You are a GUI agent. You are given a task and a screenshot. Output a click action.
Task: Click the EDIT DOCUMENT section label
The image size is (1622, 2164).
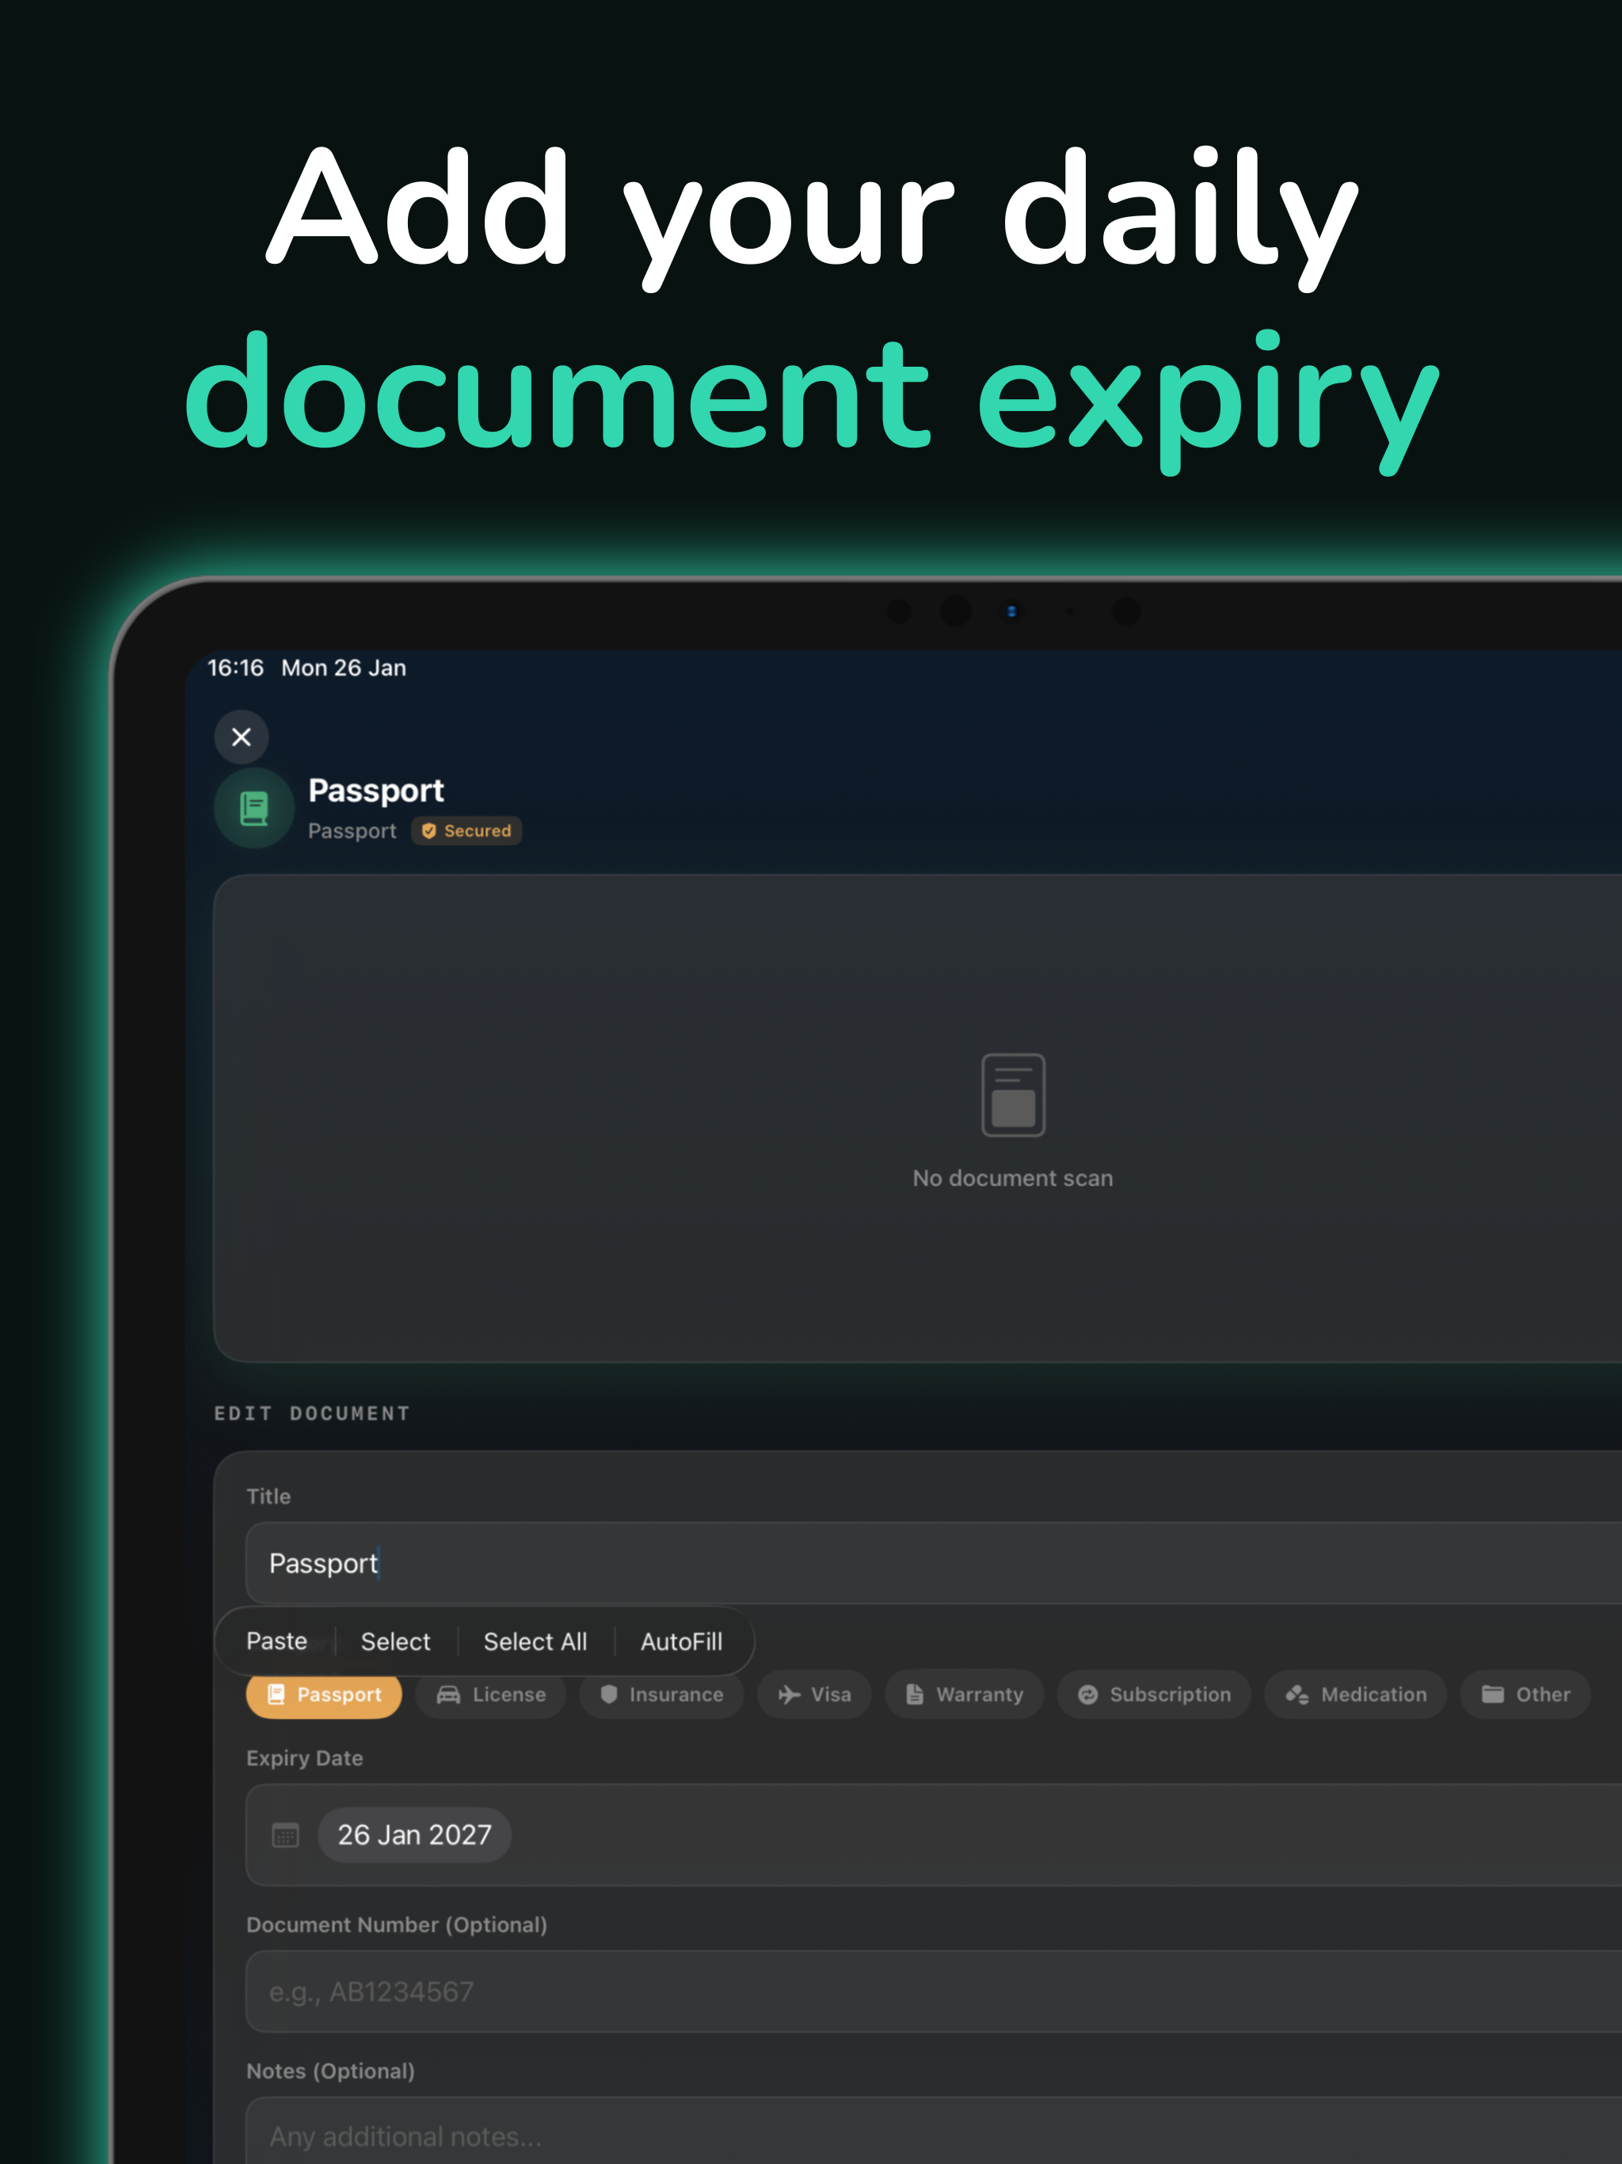point(312,1412)
